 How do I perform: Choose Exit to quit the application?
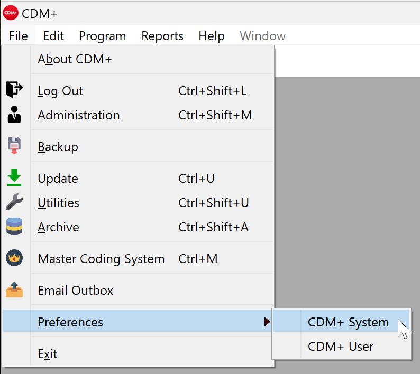pyautogui.click(x=48, y=354)
